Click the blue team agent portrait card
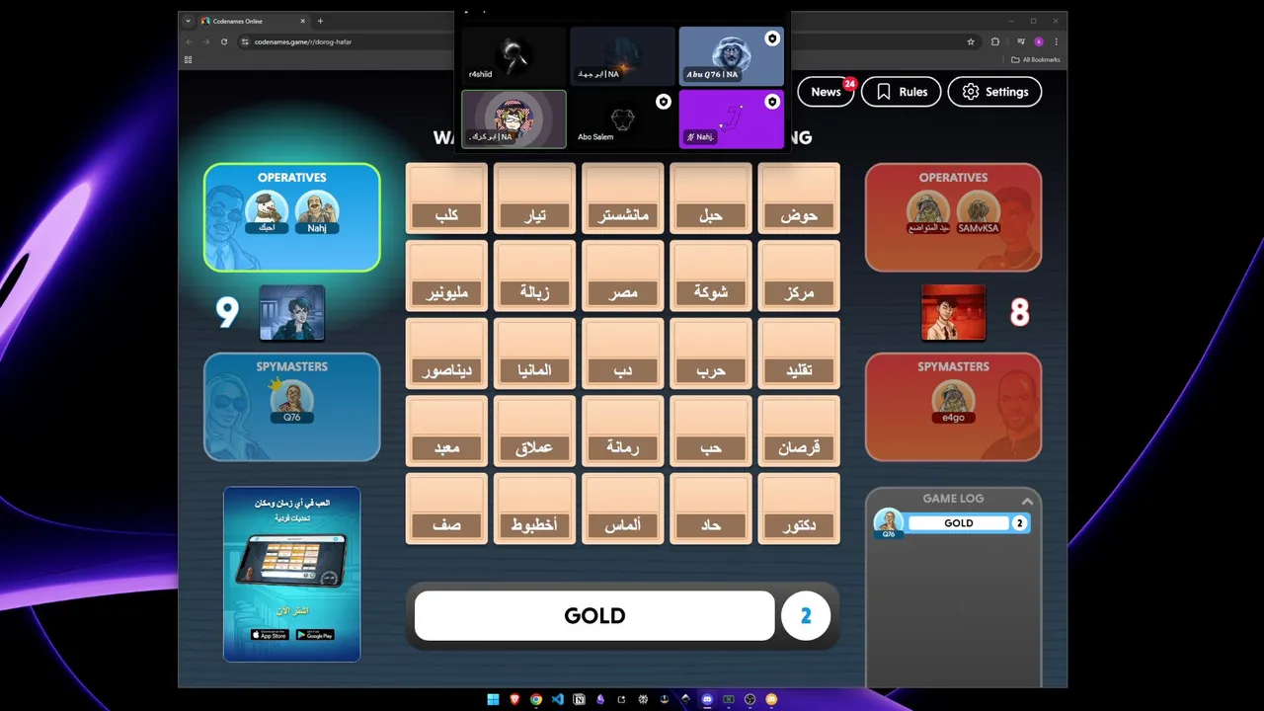 tap(292, 313)
